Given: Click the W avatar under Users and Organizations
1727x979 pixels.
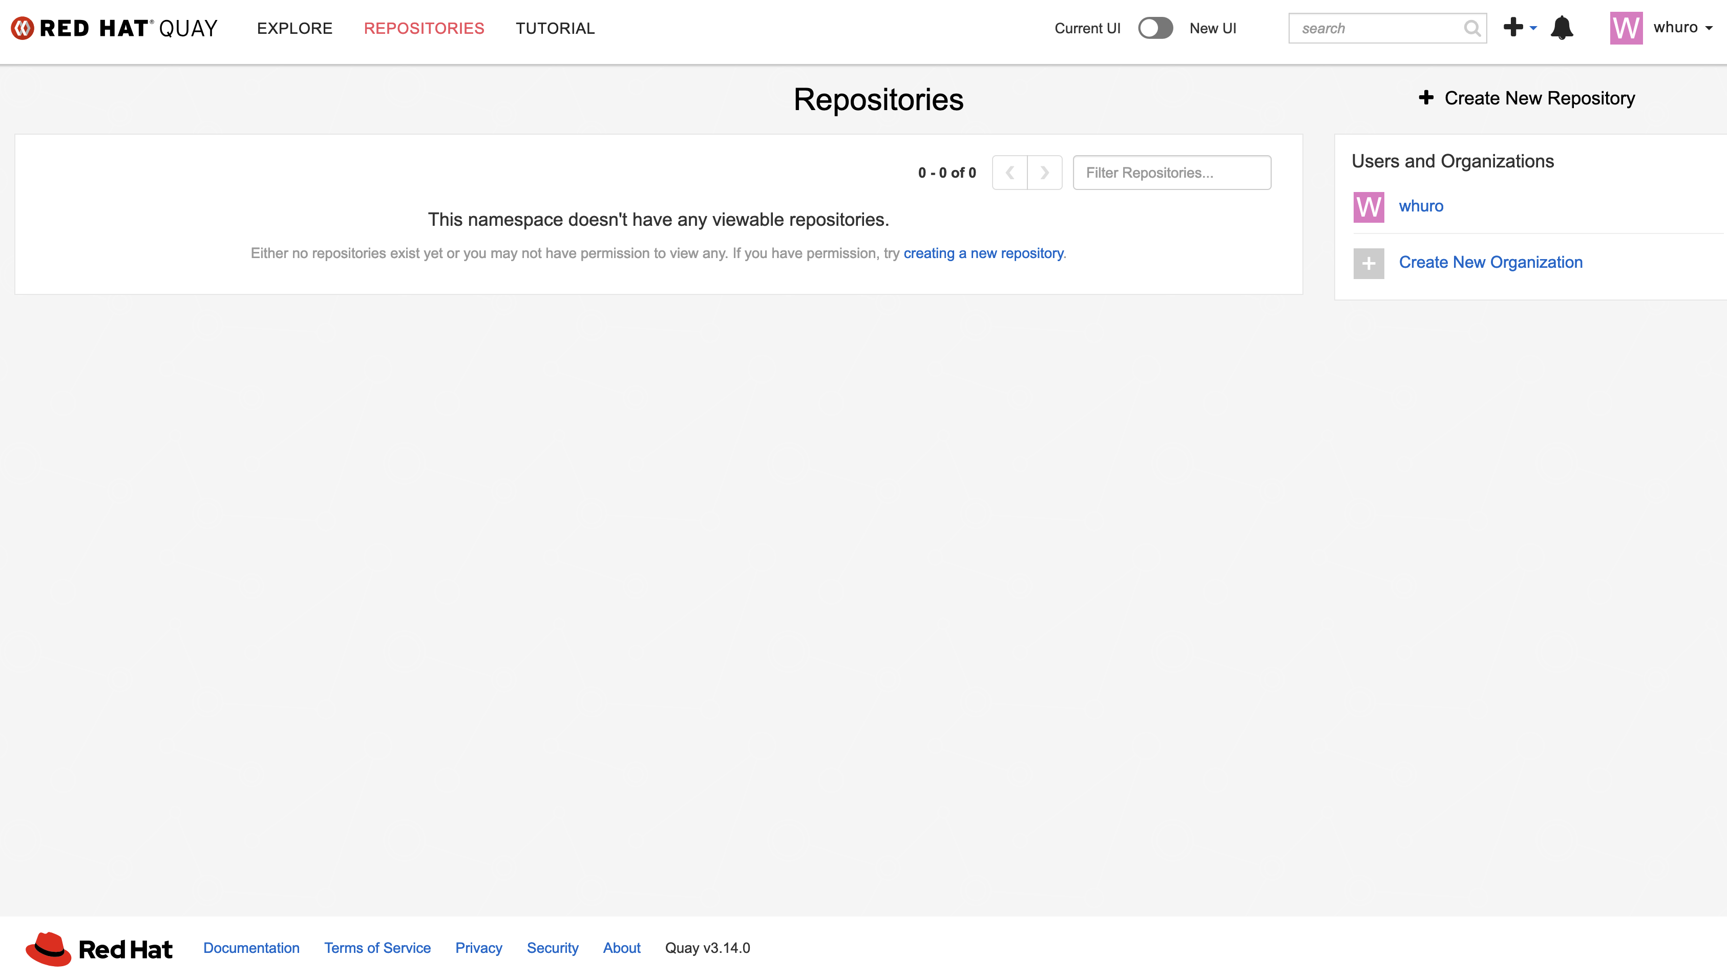Looking at the screenshot, I should pos(1368,207).
